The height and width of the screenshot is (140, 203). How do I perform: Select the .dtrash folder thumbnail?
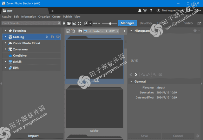pos(95,60)
